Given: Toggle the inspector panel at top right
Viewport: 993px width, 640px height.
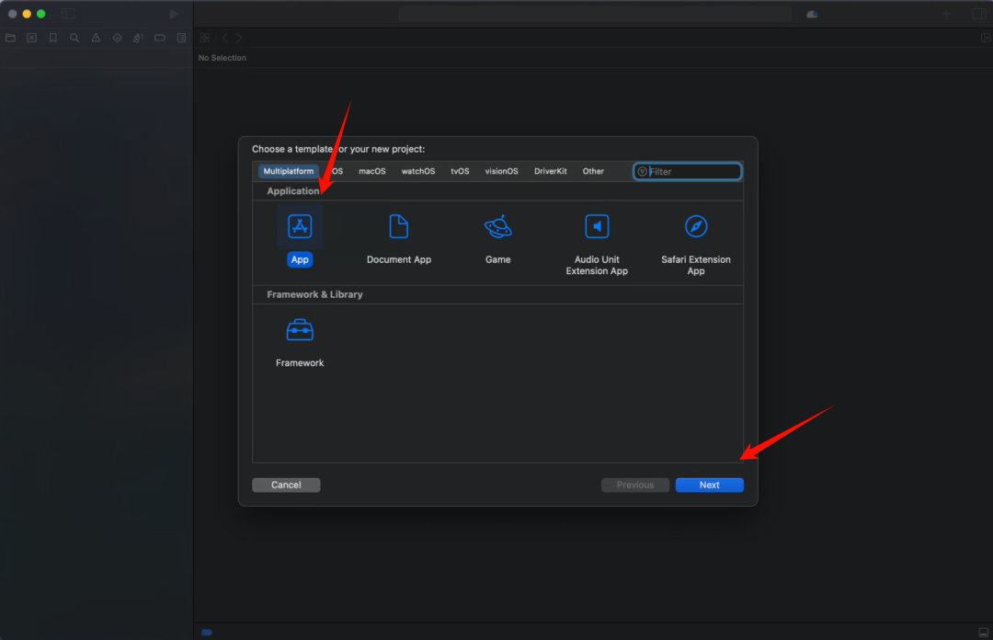Looking at the screenshot, I should (979, 14).
